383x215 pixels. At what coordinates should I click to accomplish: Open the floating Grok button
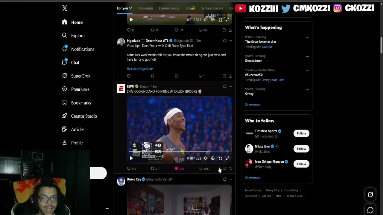(370, 195)
